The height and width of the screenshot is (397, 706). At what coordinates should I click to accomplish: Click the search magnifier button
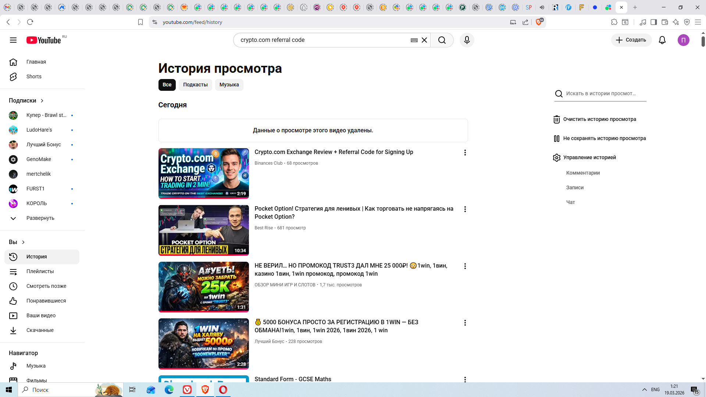pos(442,40)
